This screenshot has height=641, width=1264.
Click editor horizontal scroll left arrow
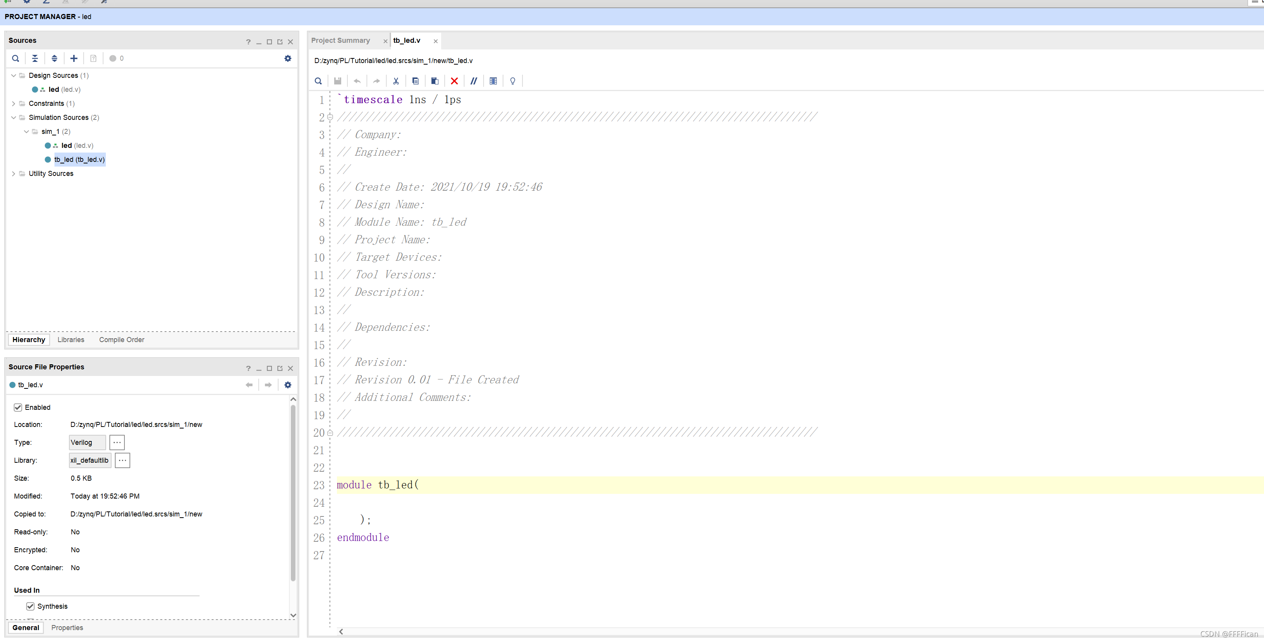pyautogui.click(x=341, y=632)
